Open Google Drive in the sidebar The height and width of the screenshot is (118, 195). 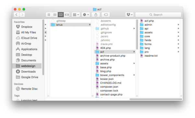[x=27, y=77]
